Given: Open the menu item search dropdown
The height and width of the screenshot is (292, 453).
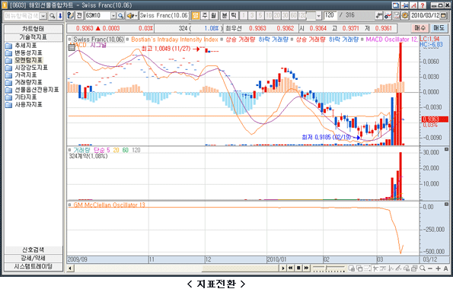Looking at the screenshot, I should [x=43, y=16].
